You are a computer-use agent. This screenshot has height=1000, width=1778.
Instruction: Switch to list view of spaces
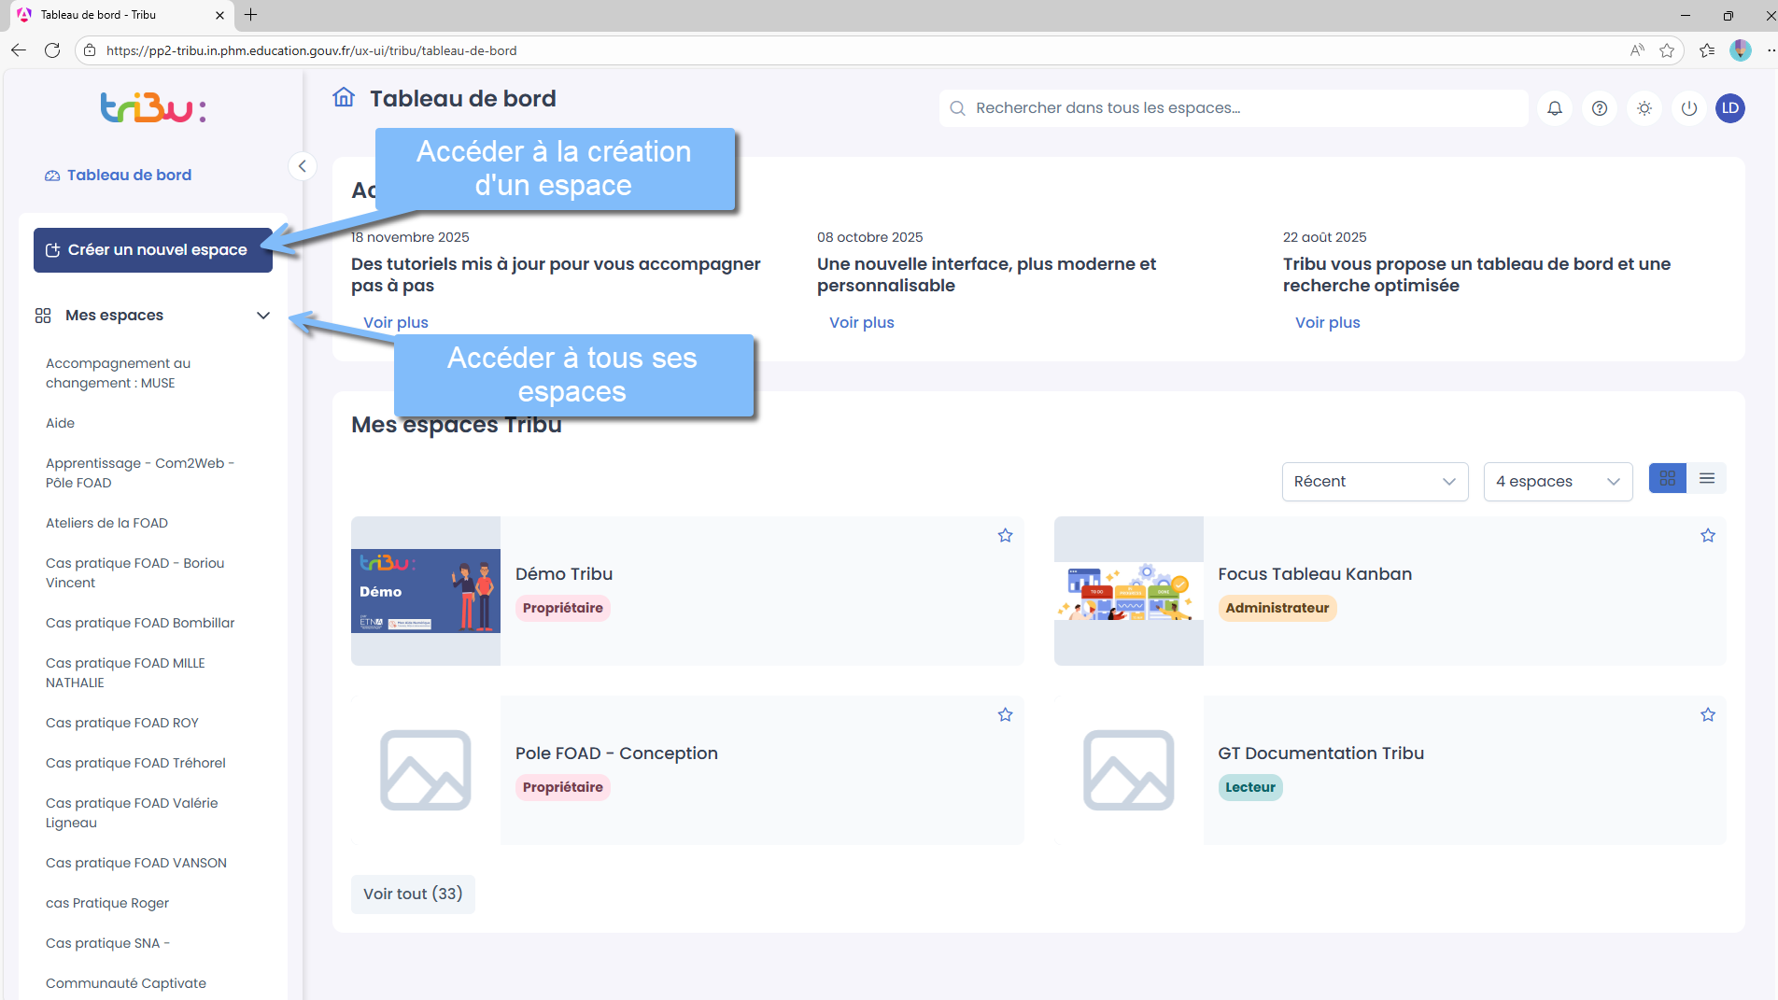(x=1707, y=478)
